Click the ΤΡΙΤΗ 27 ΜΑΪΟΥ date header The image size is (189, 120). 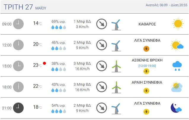[25, 7]
